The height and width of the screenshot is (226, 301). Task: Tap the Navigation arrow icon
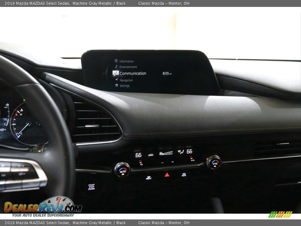pos(116,79)
